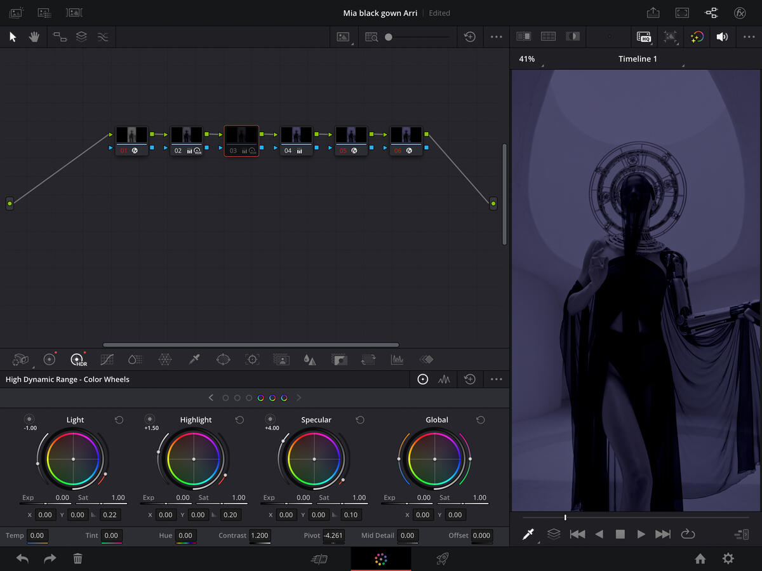Screen dimensions: 762x571
Task: Switch to the Deliver page tab
Action: 443,559
